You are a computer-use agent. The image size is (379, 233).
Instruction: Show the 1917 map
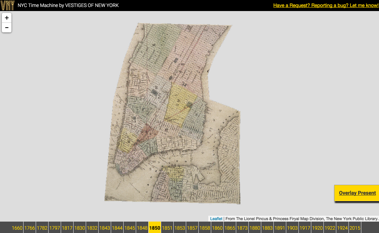coord(305,228)
